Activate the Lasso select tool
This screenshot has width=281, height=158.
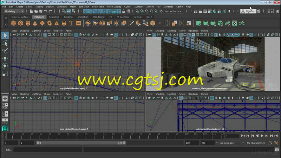click(x=5, y=43)
